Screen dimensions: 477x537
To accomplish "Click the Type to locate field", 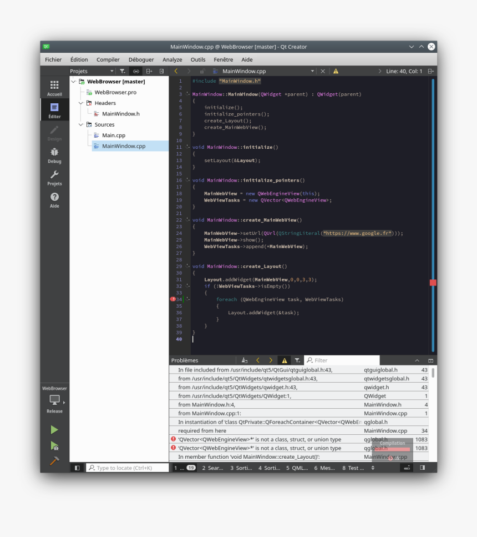I will (127, 468).
